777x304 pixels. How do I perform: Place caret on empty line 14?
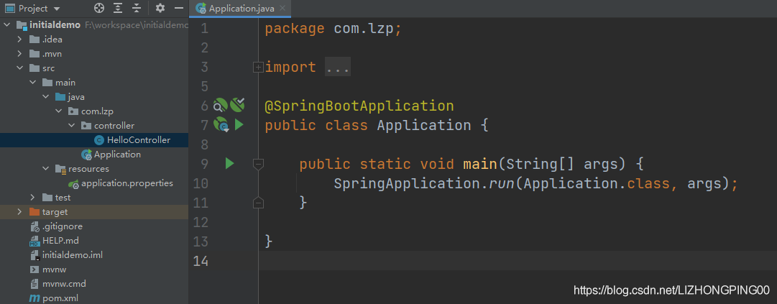tap(518, 260)
